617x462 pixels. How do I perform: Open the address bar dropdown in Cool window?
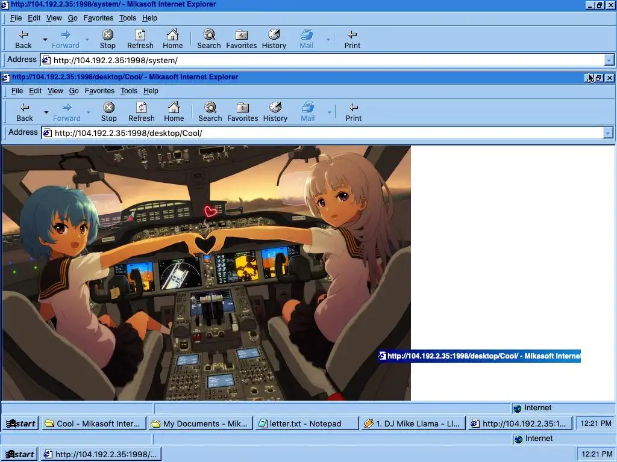607,133
